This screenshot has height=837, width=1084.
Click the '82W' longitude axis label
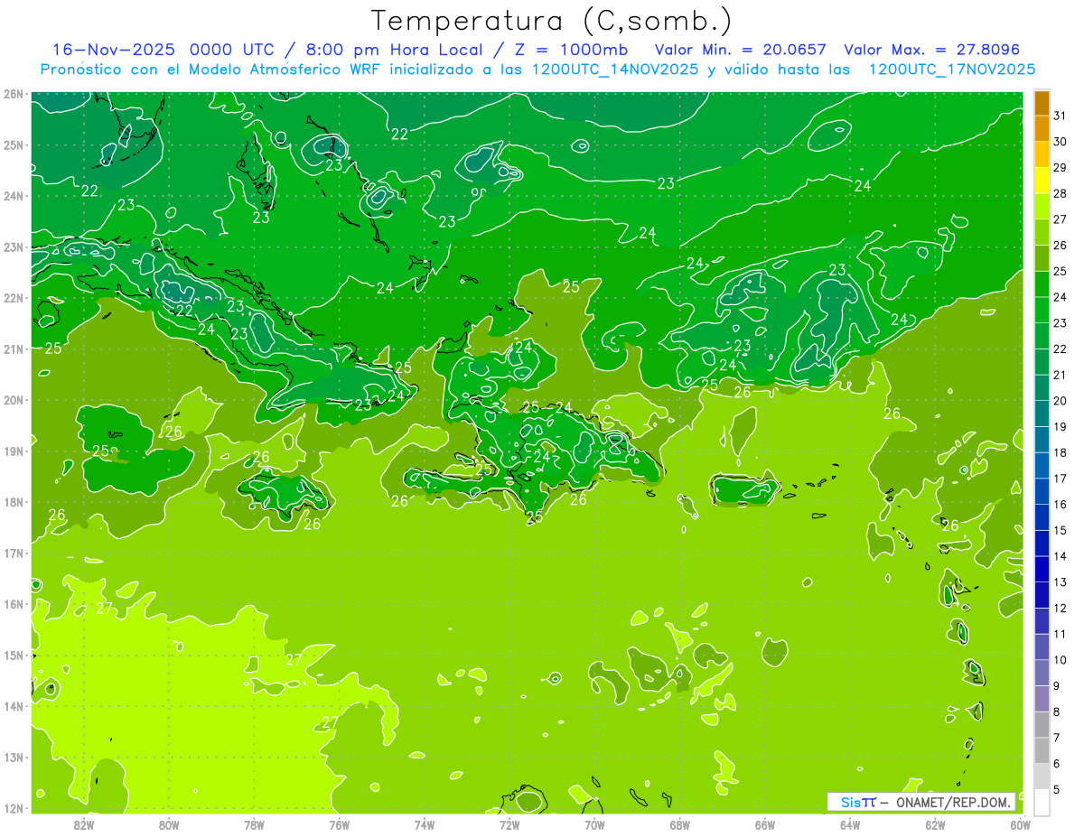click(84, 824)
